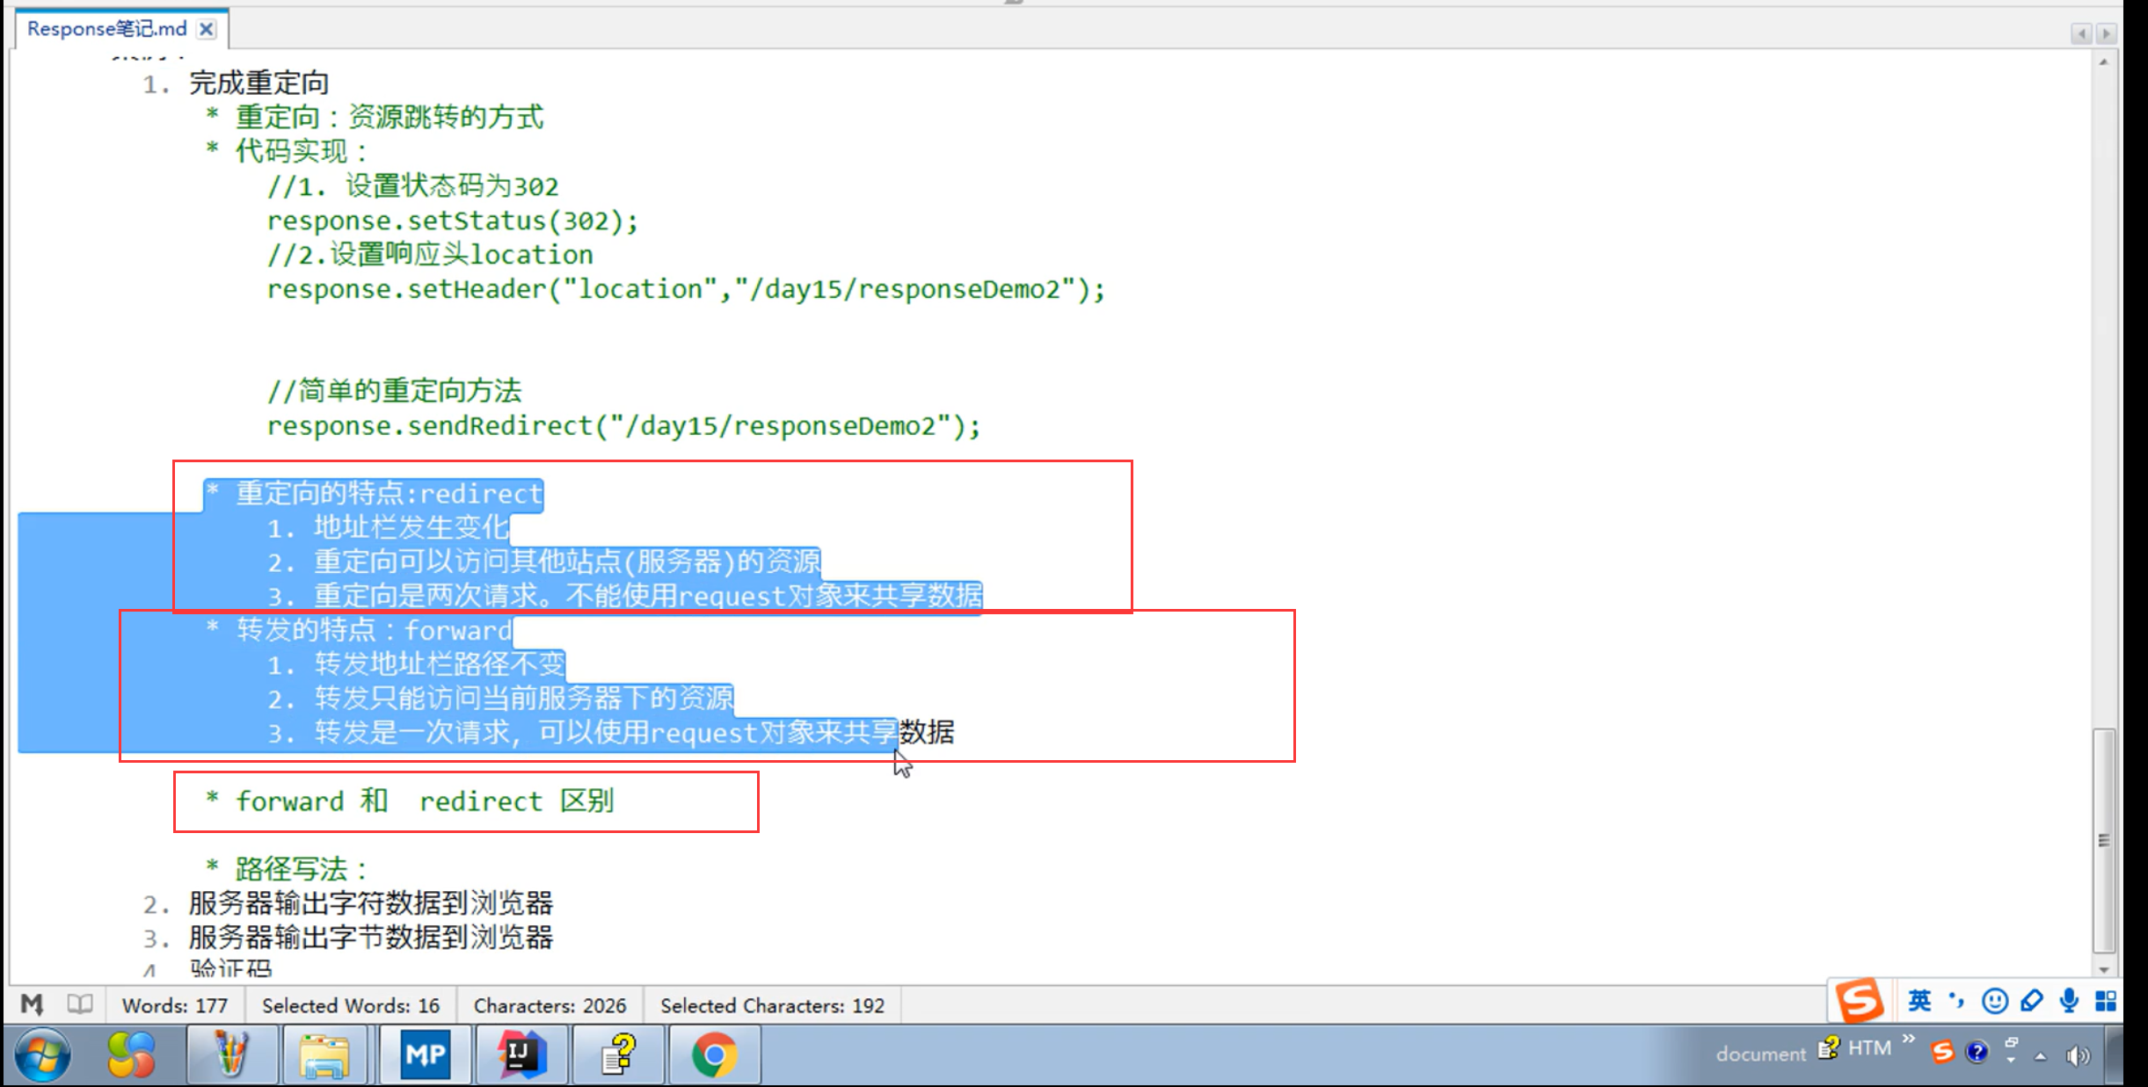This screenshot has height=1087, width=2148.
Task: Toggle the book-shaped live preview icon
Action: click(80, 1004)
